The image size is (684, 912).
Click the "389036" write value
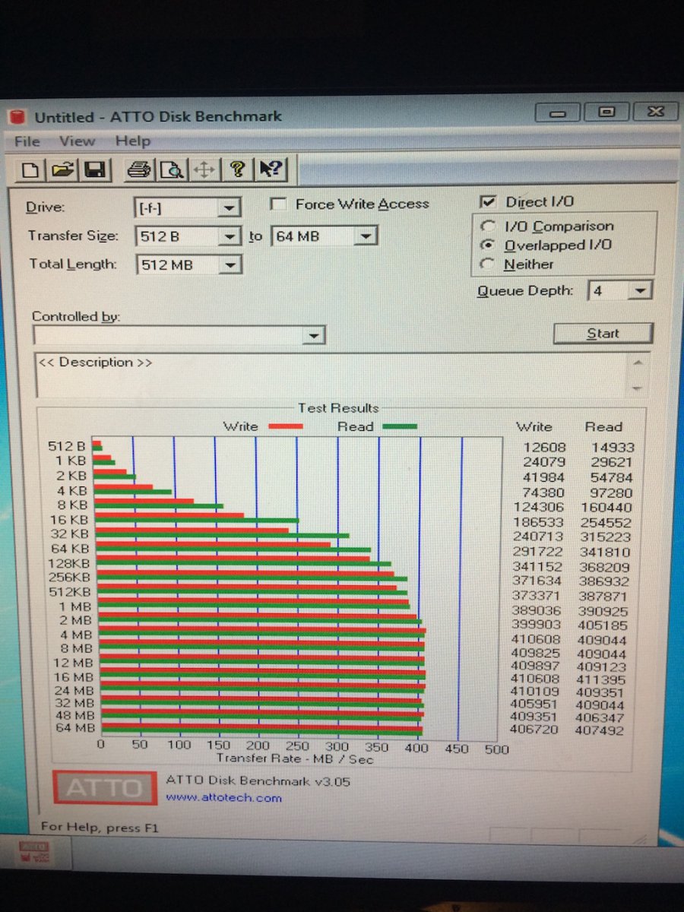[537, 611]
